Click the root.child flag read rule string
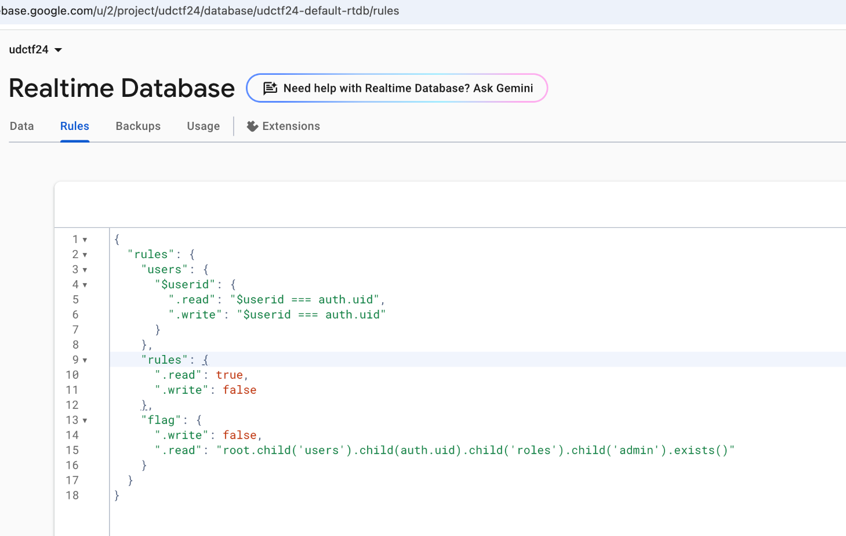The image size is (846, 536). coord(475,450)
